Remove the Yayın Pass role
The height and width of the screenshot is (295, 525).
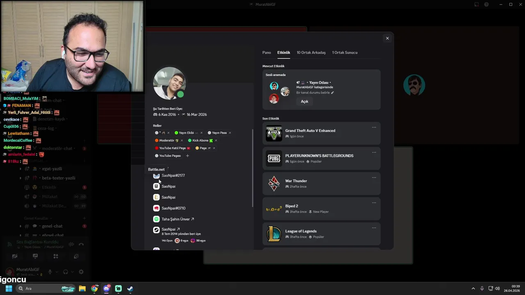tap(230, 133)
